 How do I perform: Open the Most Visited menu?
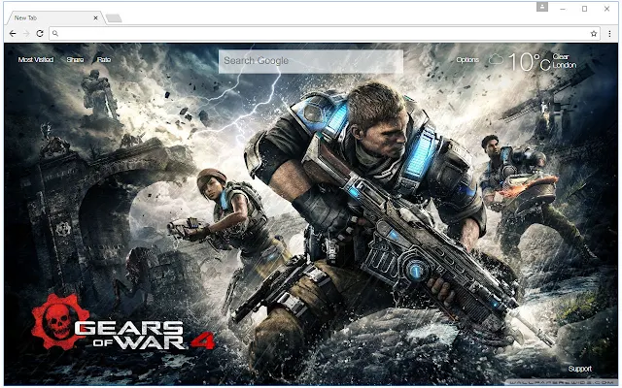tap(36, 60)
